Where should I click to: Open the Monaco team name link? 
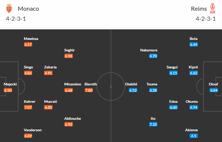pyautogui.click(x=28, y=9)
